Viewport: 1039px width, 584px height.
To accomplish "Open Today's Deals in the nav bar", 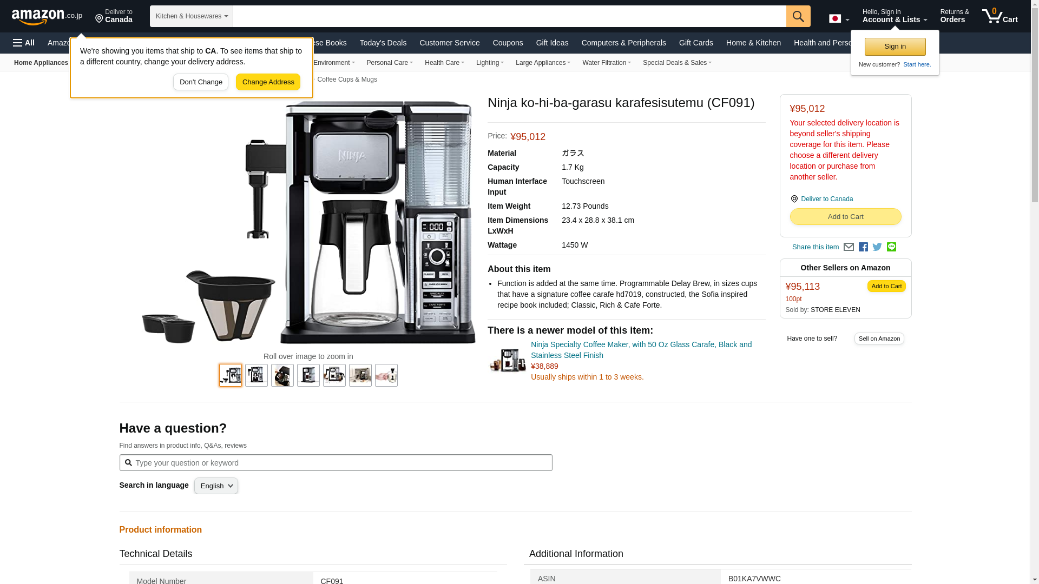I will coord(383,43).
